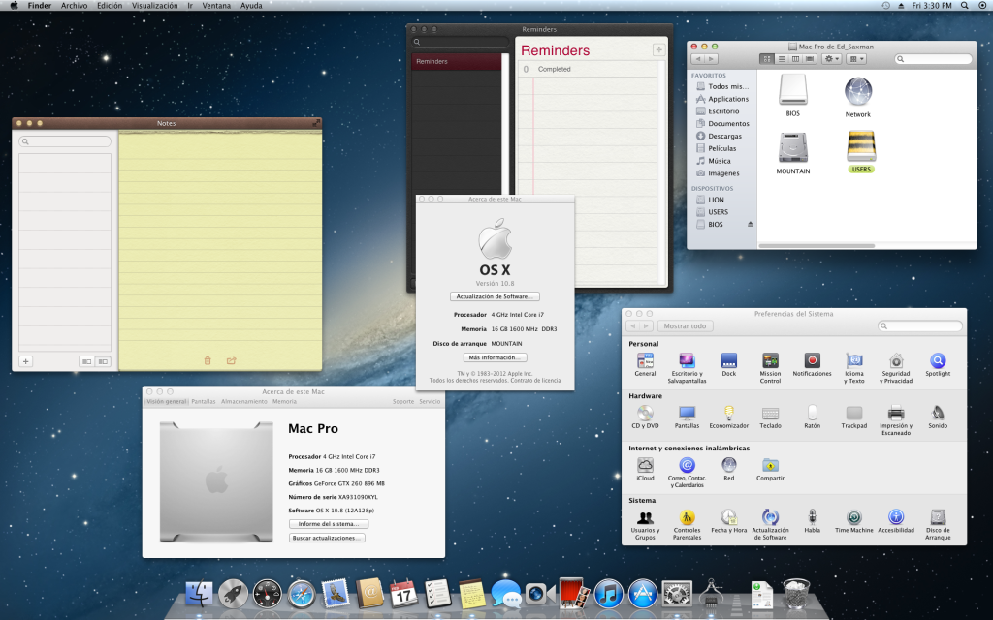This screenshot has height=620, width=993.
Task: Open the Visualización menu in menu bar
Action: [154, 6]
